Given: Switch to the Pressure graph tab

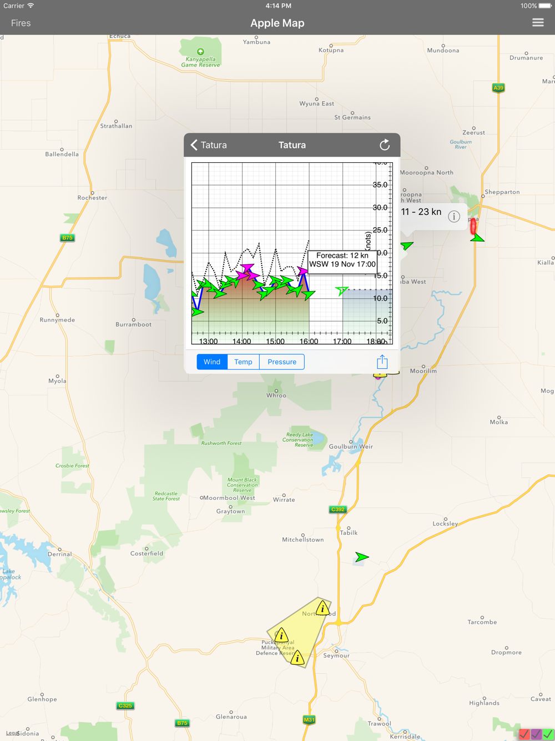Looking at the screenshot, I should click(x=282, y=362).
